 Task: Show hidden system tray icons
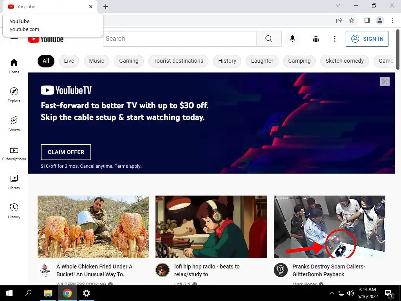tap(331, 293)
